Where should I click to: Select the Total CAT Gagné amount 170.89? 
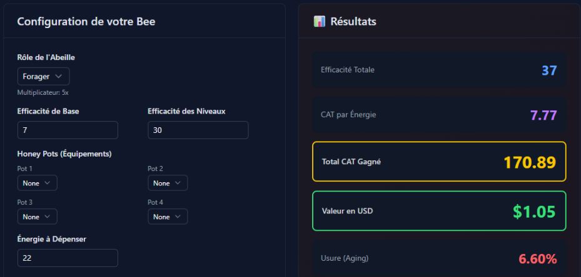point(529,162)
